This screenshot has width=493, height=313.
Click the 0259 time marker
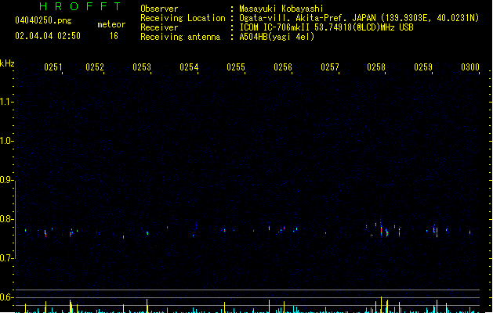pos(423,67)
